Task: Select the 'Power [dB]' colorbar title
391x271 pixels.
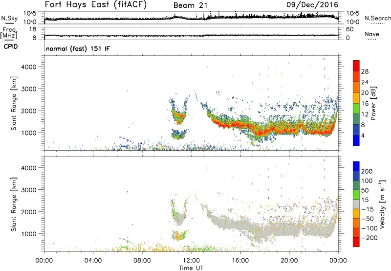Action: click(373, 103)
